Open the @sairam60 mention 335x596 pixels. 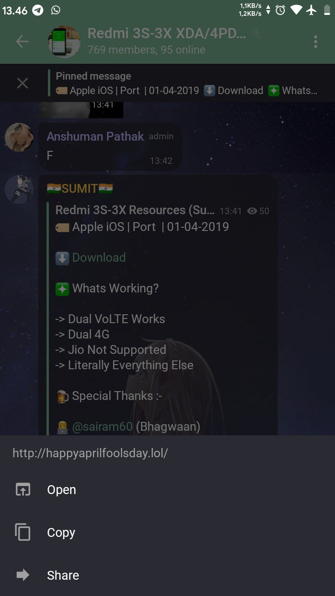(102, 427)
